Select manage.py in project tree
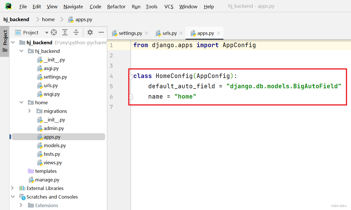This screenshot has width=351, height=210. (44, 180)
